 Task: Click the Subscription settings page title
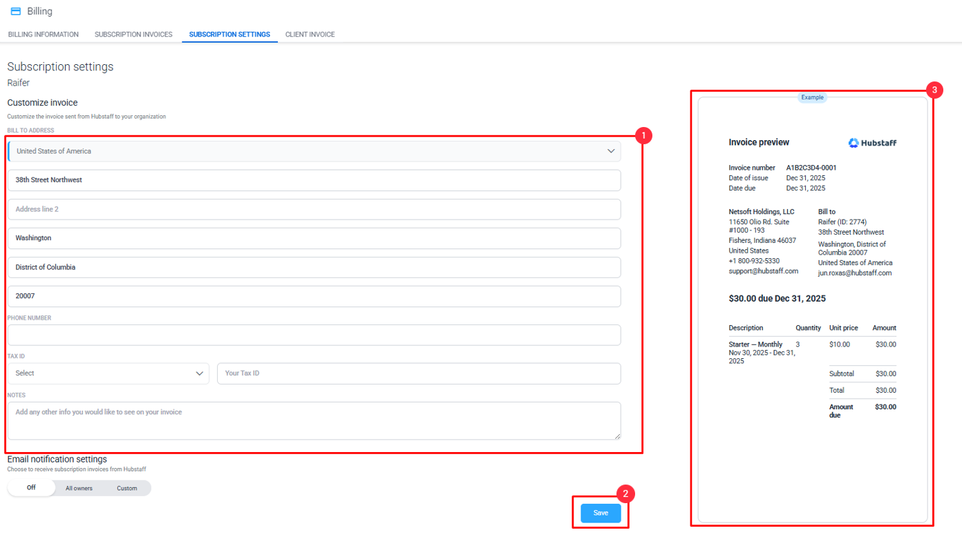click(x=60, y=67)
